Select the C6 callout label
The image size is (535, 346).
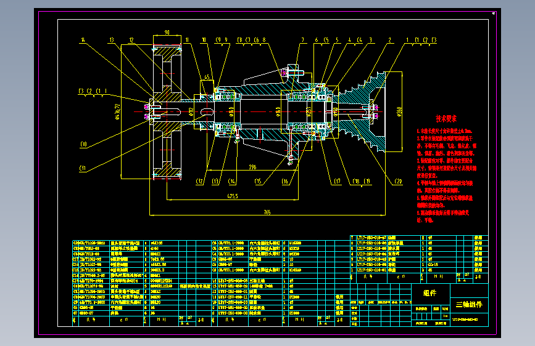(256, 40)
